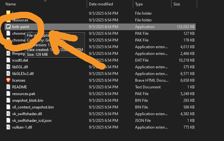Click the 1 KB size in README row
Image resolution: width=224 pixels, height=141 pixels.
point(191,87)
